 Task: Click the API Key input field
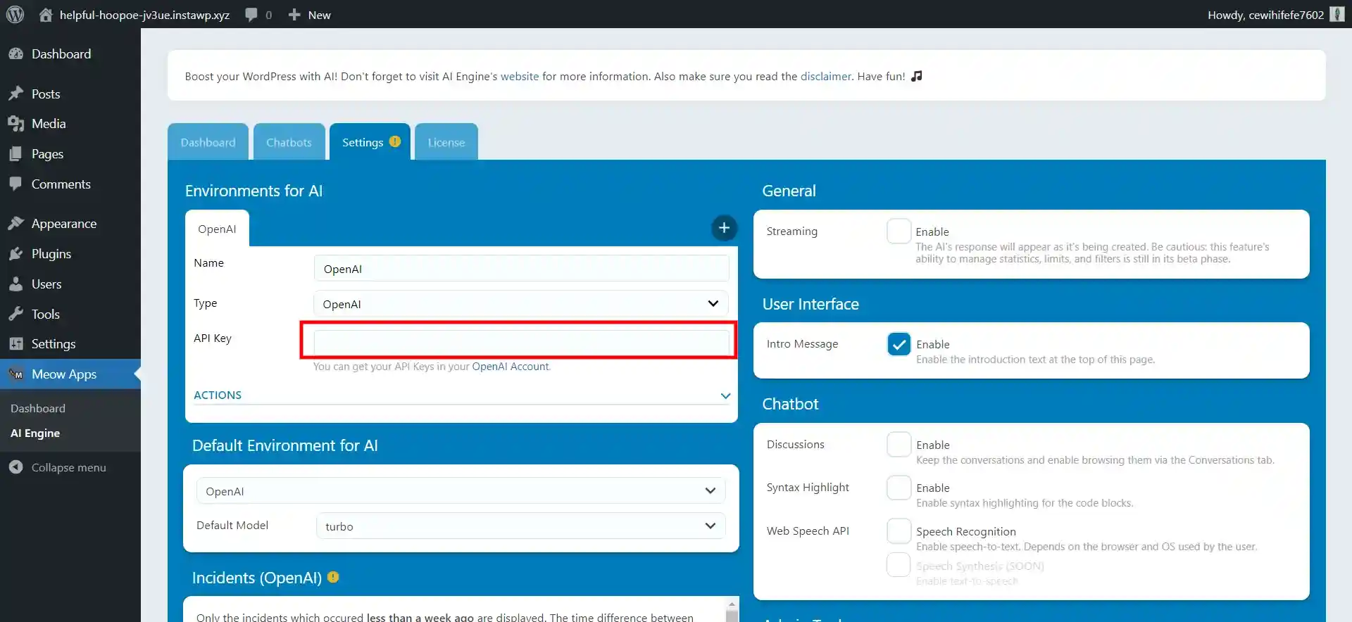click(521, 343)
